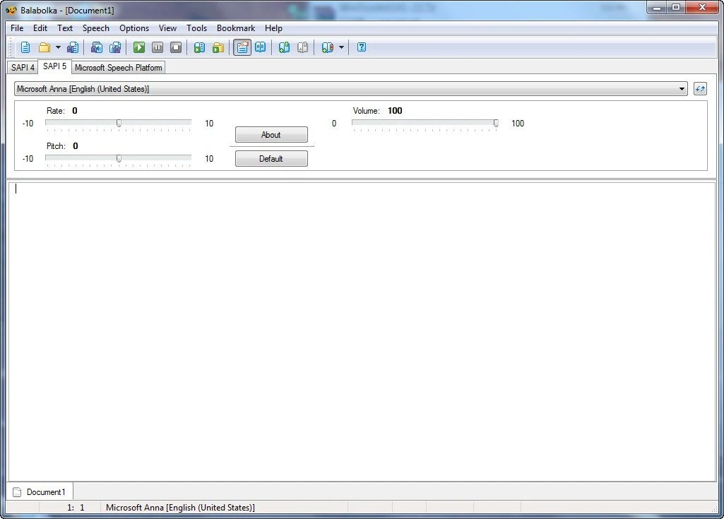This screenshot has width=724, height=519.
Task: Open the Speech menu
Action: click(x=96, y=28)
